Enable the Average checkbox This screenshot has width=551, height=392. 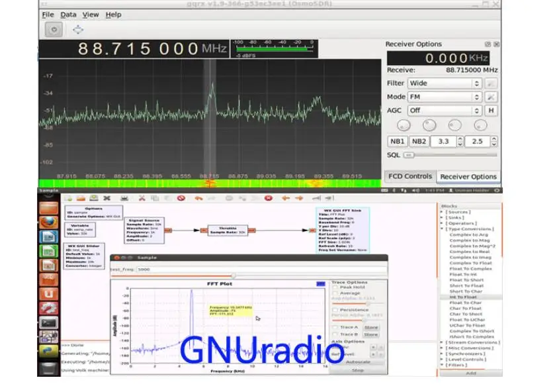point(335,293)
